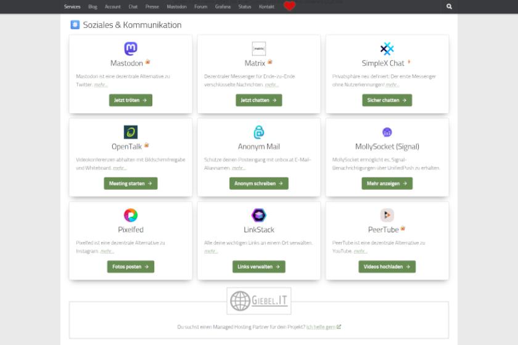Open the Forum menu item
The image size is (518, 345).
click(201, 7)
